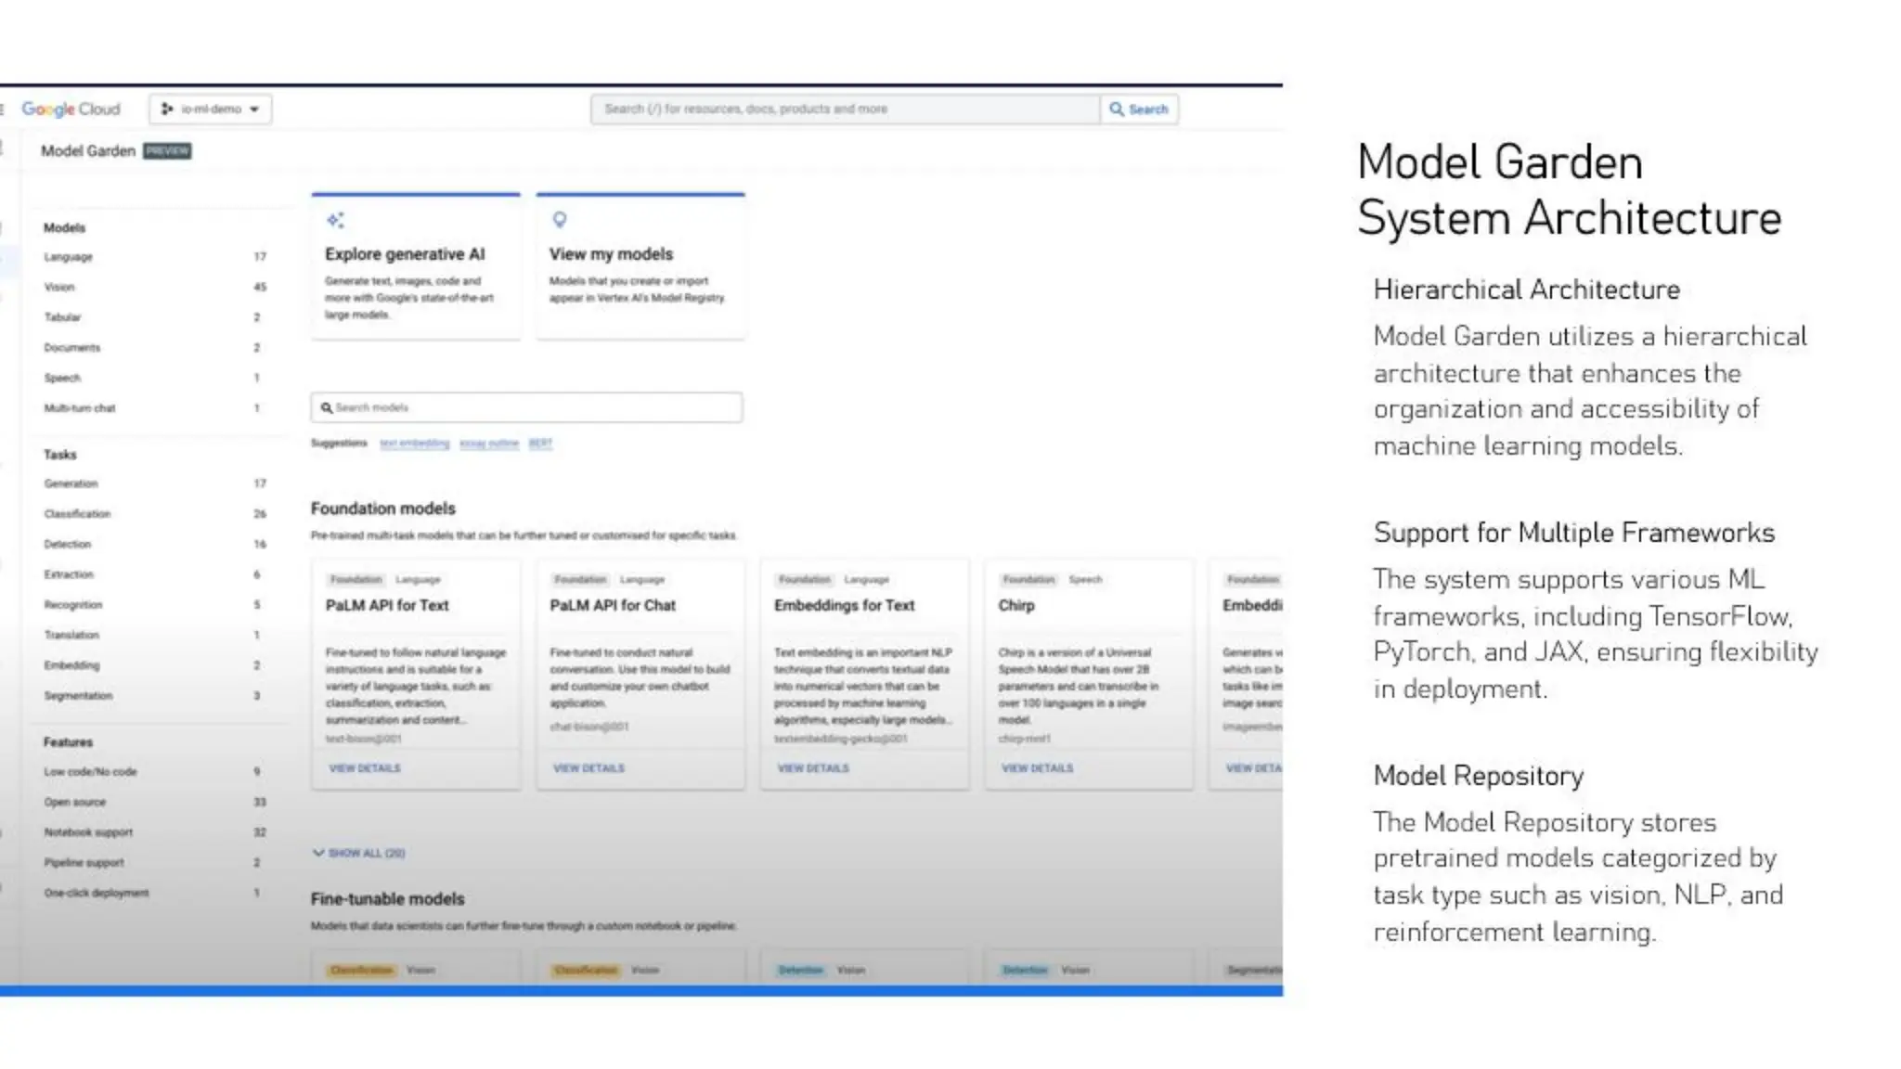Screen dimensions: 1901x1069
Task: Filter models by Vision
Action: pos(154,288)
